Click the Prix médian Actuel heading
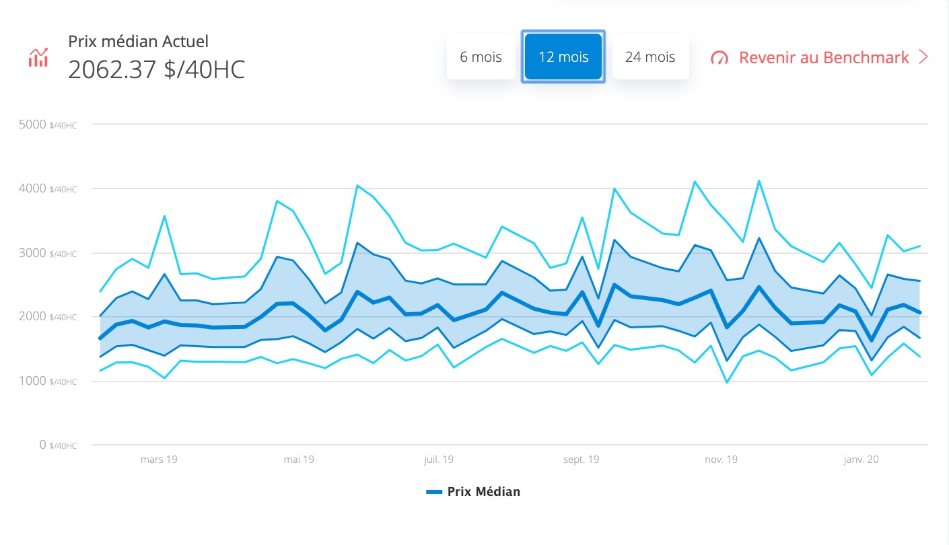Image resolution: width=949 pixels, height=545 pixels. click(139, 41)
